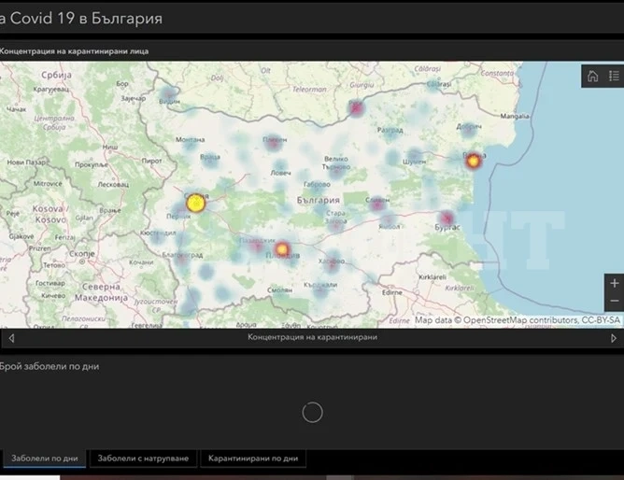The image size is (624, 480).
Task: Switch to Заболели с натрупване tab
Action: click(x=143, y=459)
